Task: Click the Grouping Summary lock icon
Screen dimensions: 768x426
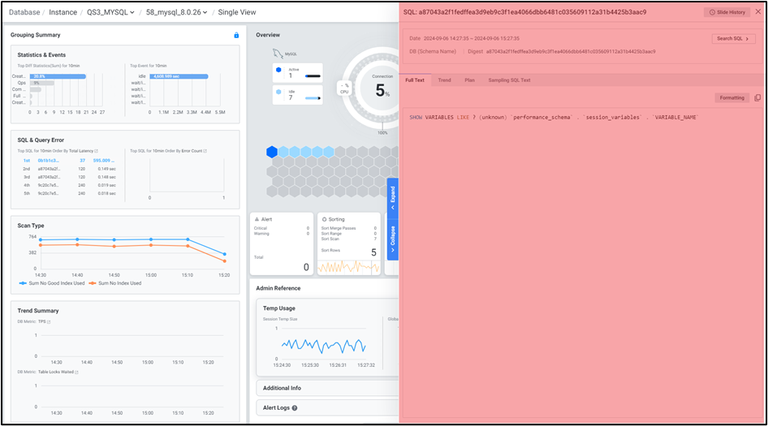Action: (x=236, y=35)
